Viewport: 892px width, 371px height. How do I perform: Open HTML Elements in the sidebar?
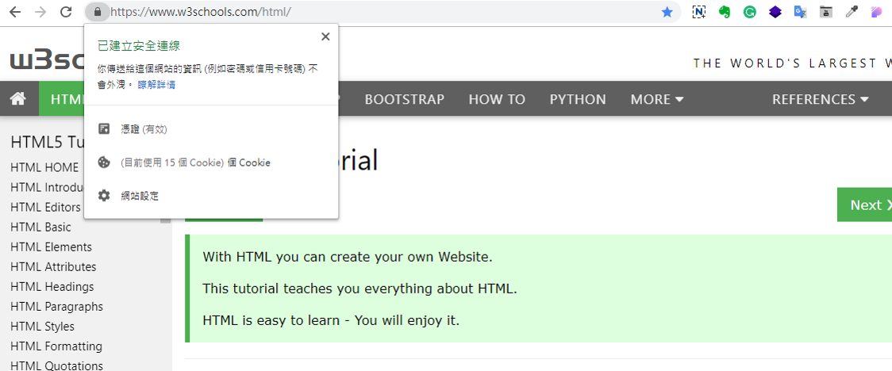[52, 247]
